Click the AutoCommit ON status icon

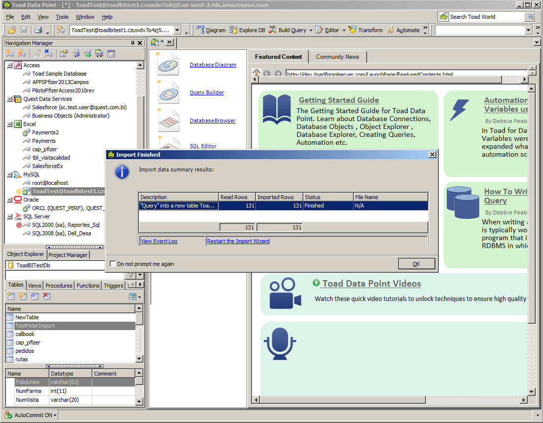(x=8, y=415)
